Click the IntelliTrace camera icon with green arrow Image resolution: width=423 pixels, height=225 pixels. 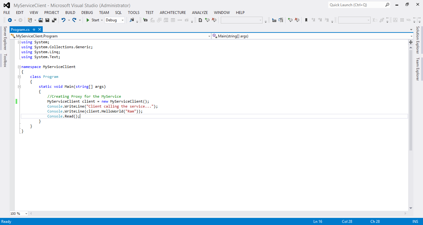146,20
